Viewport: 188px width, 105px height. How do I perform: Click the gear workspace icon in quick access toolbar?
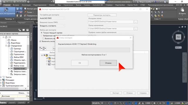click(x=28, y=2)
